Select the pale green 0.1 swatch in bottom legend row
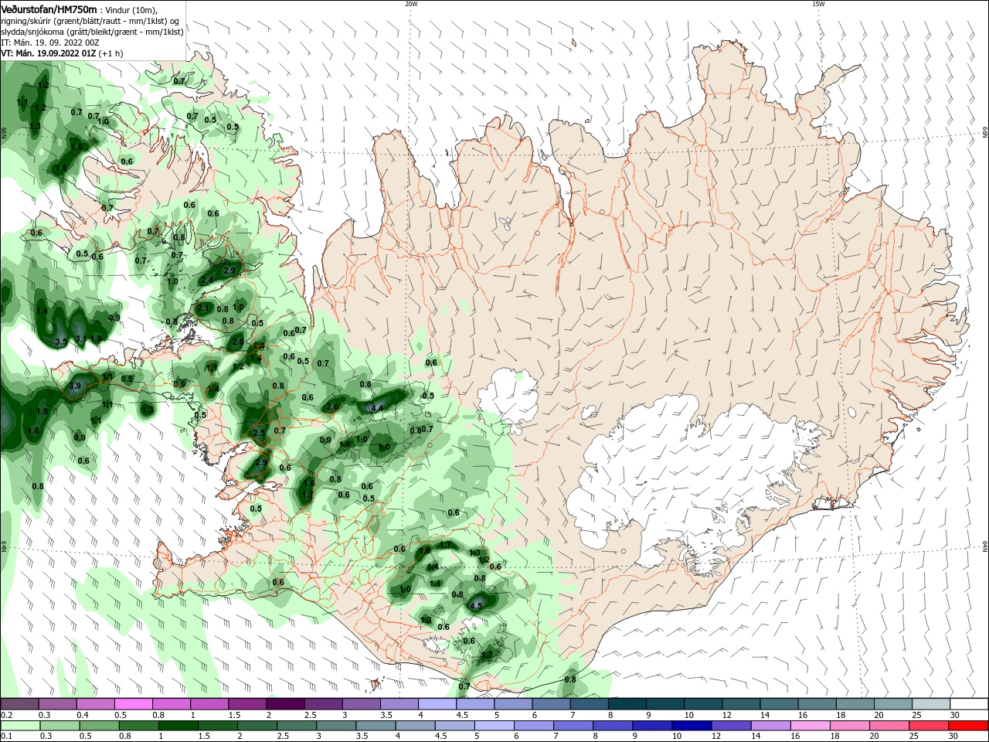 point(20,727)
